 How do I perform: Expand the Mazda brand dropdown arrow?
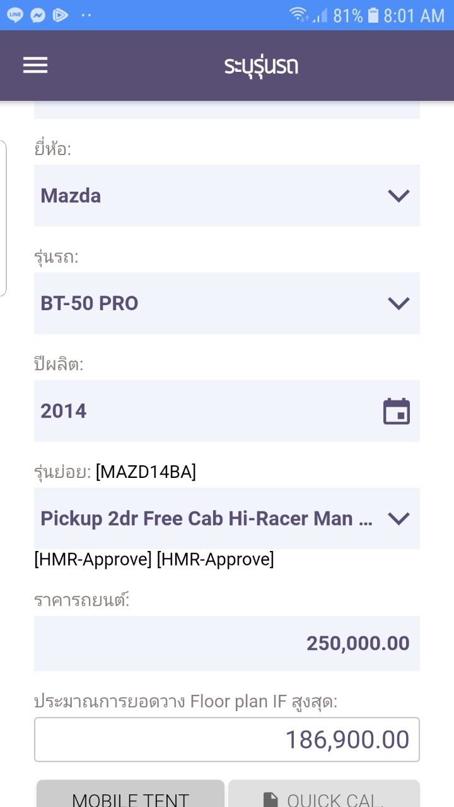(399, 196)
